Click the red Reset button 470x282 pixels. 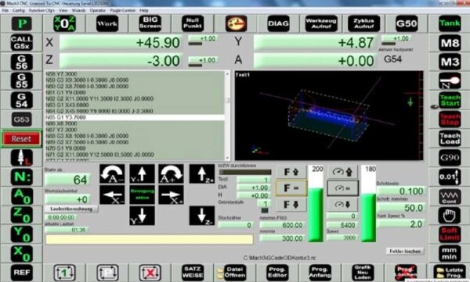click(22, 139)
